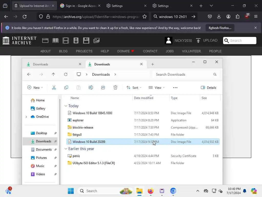Select the bloctrix-release zip file
Viewport: 262px width, 197px height.
click(x=143, y=127)
